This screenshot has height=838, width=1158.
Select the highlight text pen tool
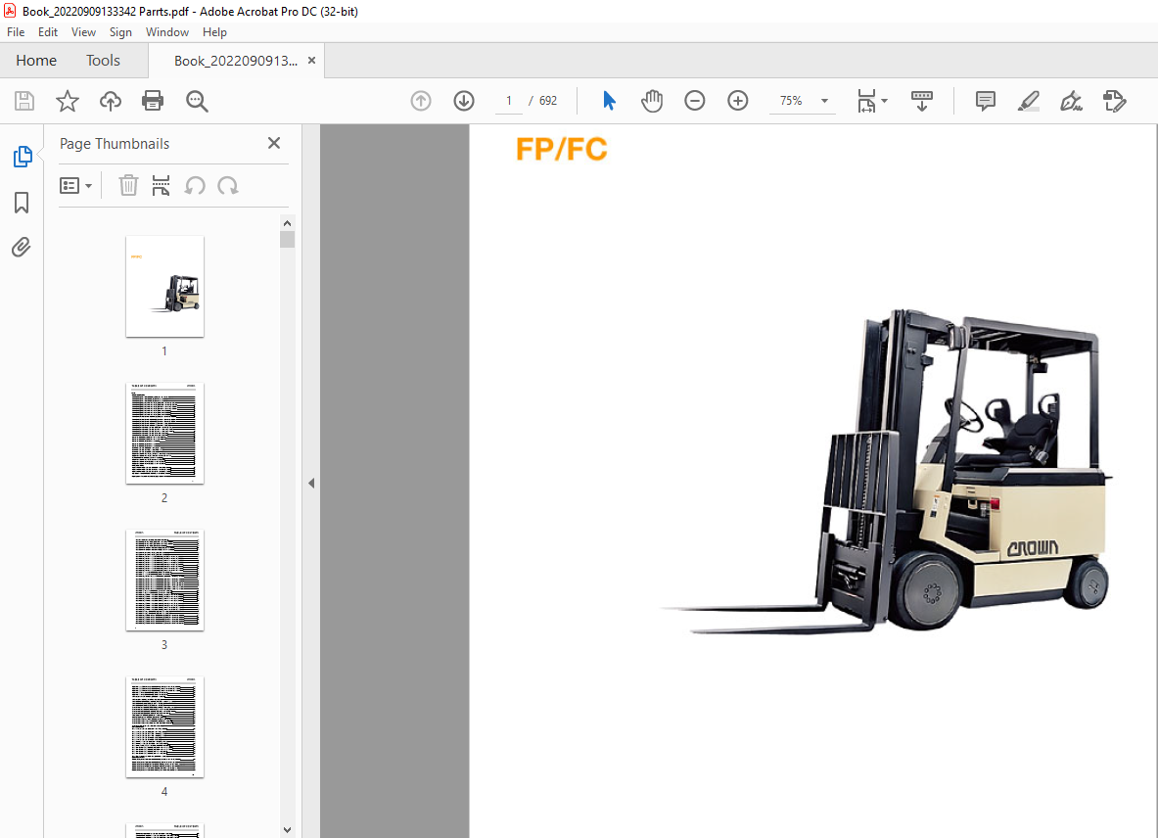[1028, 101]
